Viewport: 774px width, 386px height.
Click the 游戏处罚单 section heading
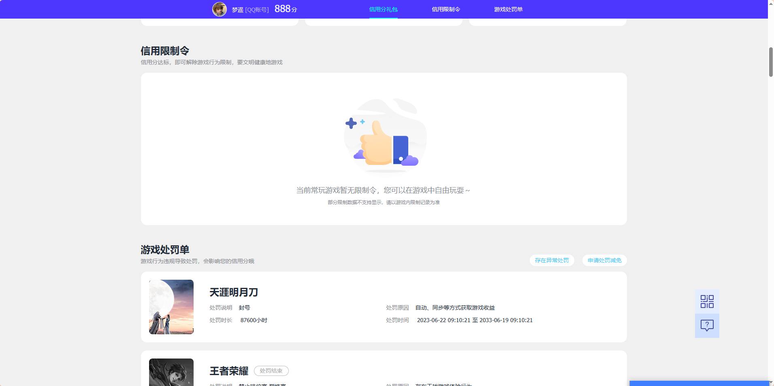click(x=165, y=250)
